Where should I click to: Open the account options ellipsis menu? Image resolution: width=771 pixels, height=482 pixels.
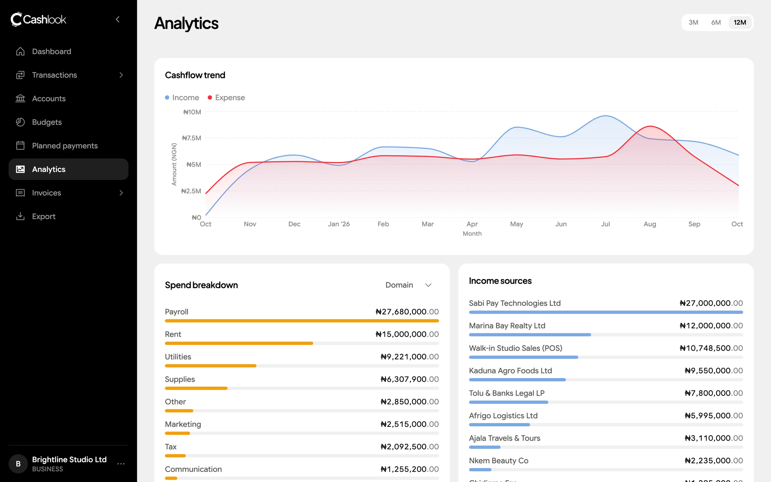pyautogui.click(x=121, y=464)
